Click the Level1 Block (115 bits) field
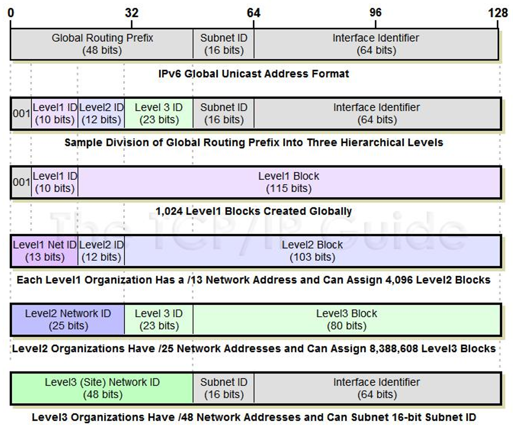This screenshot has width=522, height=428. tap(289, 182)
